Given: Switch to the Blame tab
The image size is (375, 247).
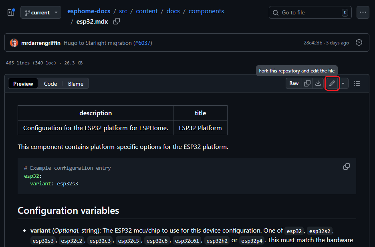Looking at the screenshot, I should pos(76,84).
